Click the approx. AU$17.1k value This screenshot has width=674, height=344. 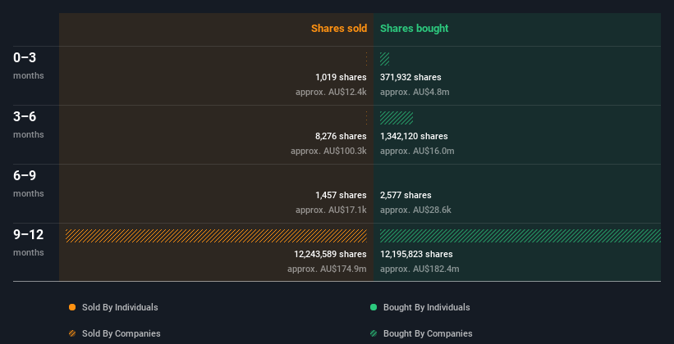(331, 210)
